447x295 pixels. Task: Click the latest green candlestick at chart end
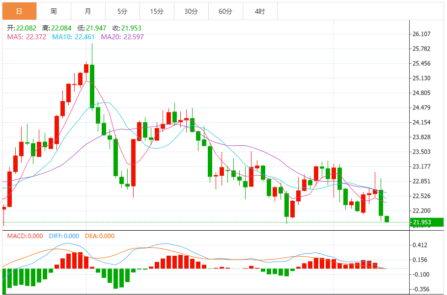tap(387, 219)
